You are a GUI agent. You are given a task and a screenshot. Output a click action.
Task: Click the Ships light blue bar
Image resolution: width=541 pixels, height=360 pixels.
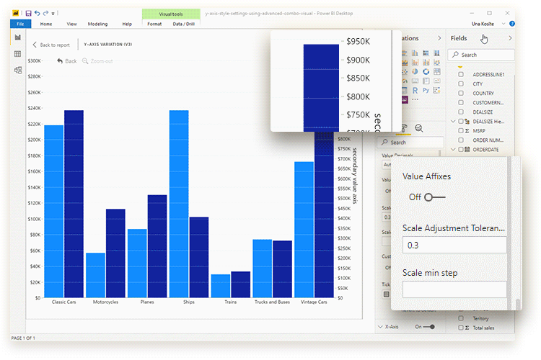179,204
